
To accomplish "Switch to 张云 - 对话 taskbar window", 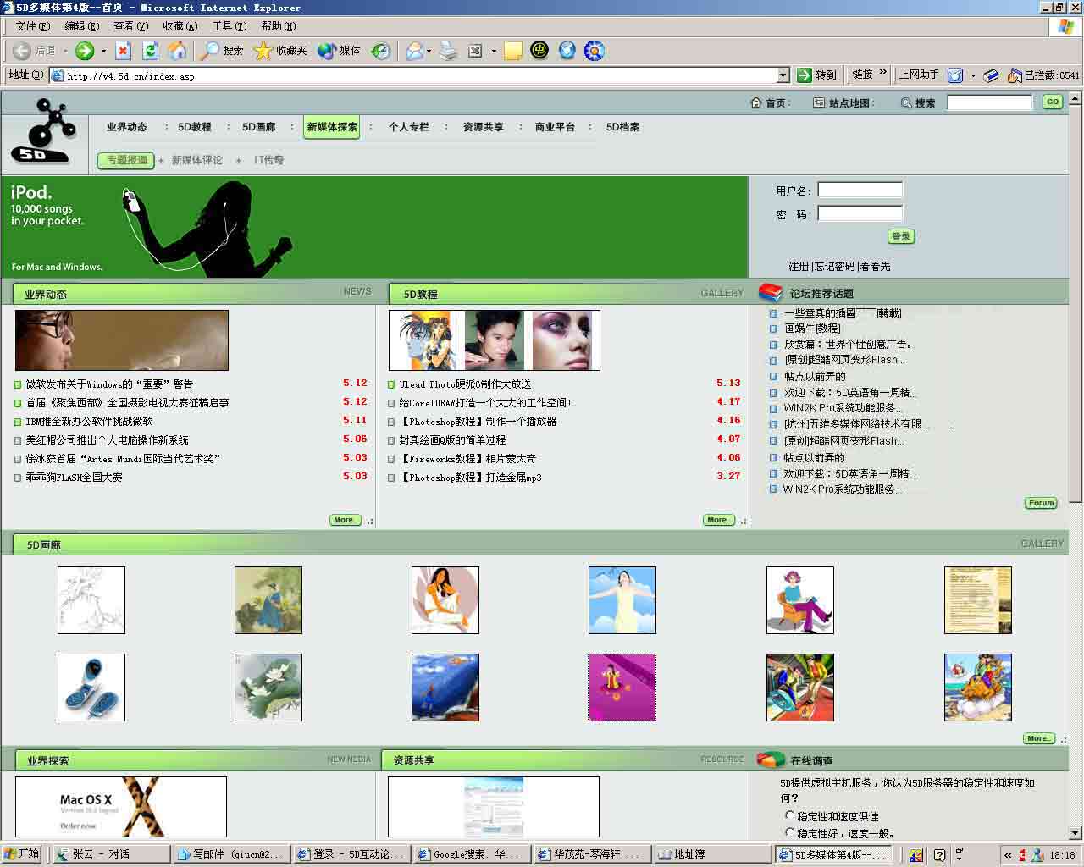I will point(110,854).
